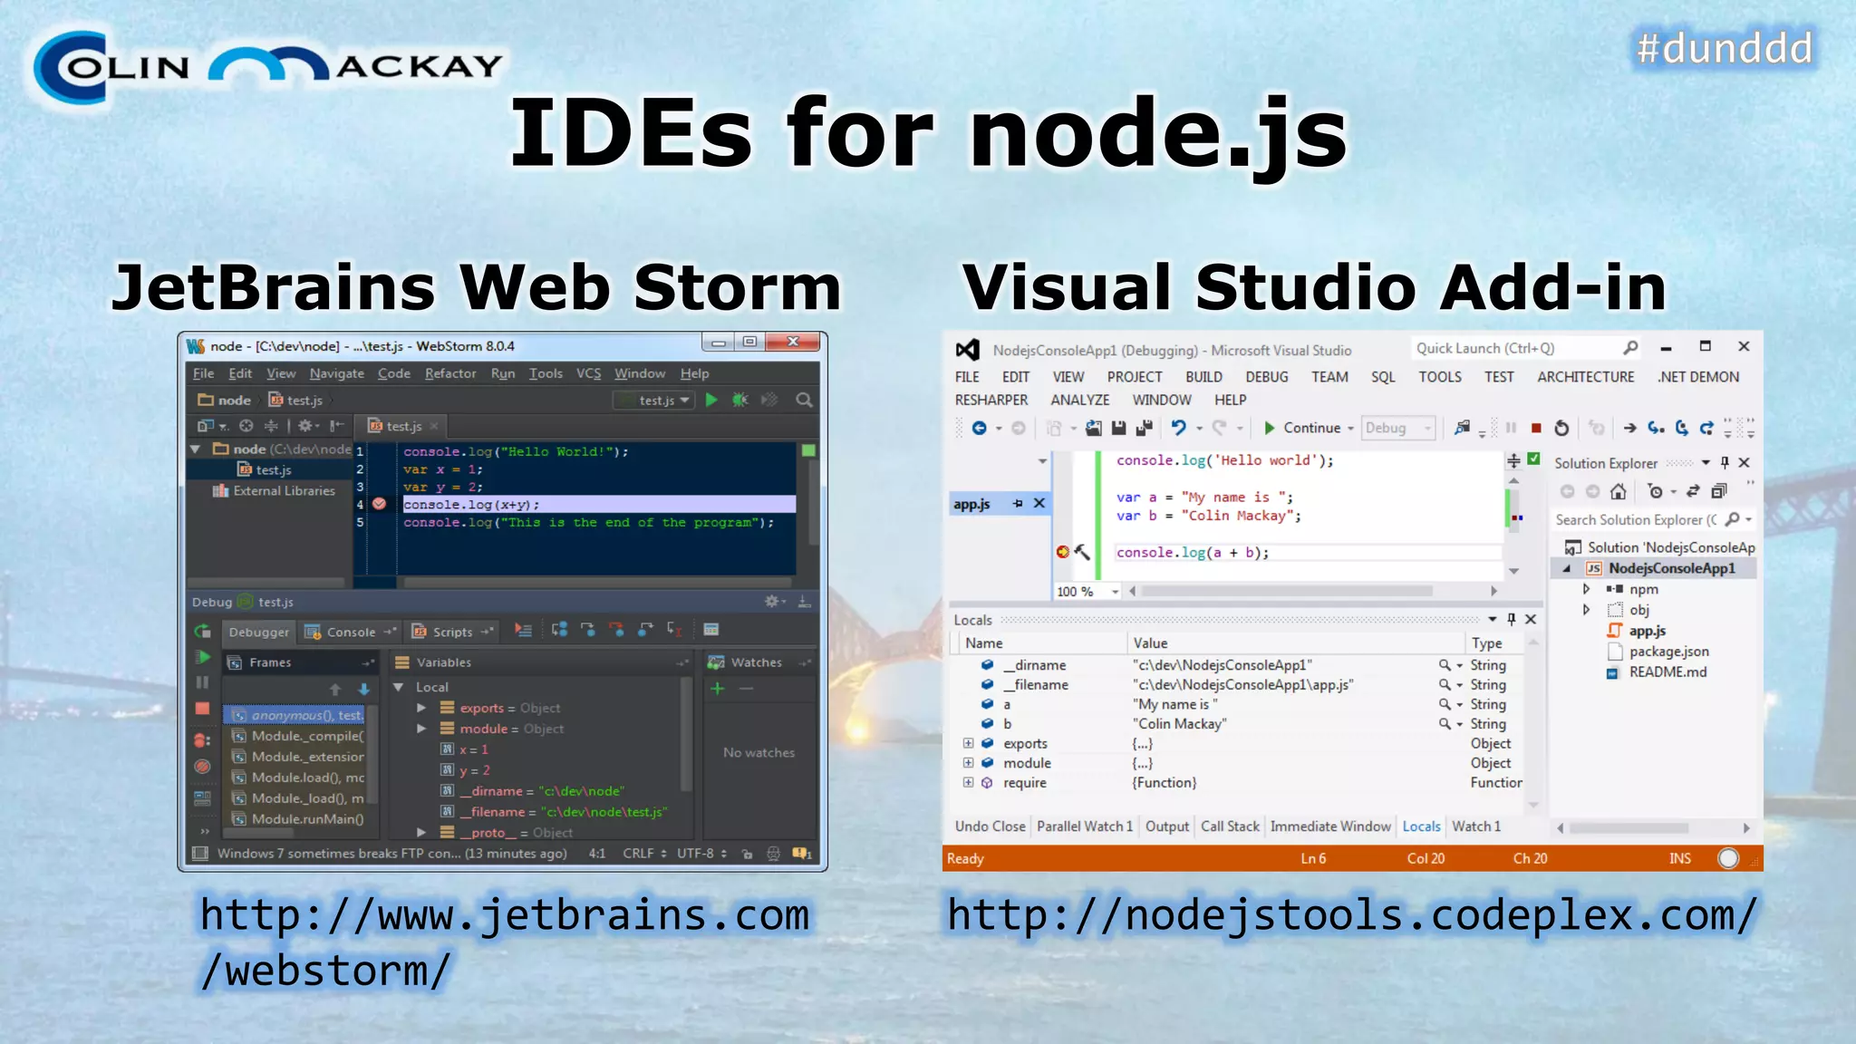Viewport: 1856px width, 1044px height.
Task: Click Navigate Backward arrow in Visual Studio toolbar
Action: point(980,428)
